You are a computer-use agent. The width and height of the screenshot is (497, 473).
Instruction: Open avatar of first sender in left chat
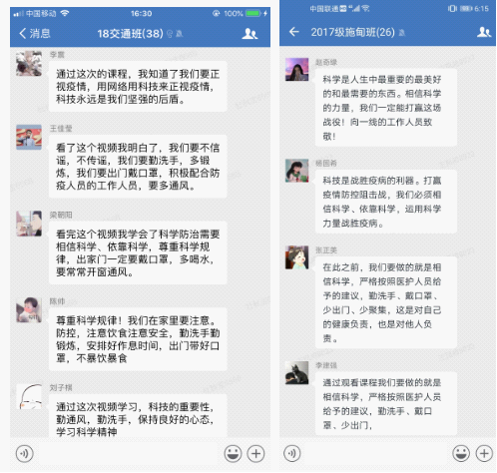[x=29, y=63]
